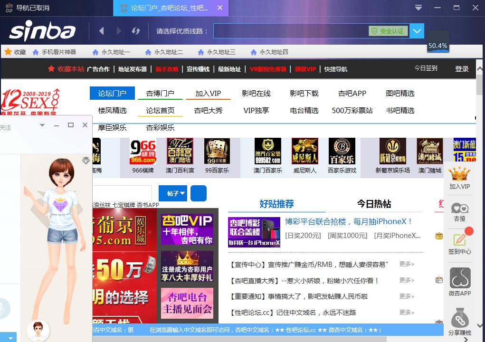Open the 杏吧APP menu item
This screenshot has height=342, width=485.
352,93
